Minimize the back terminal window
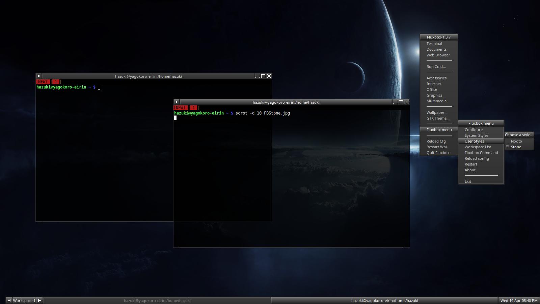 [257, 76]
